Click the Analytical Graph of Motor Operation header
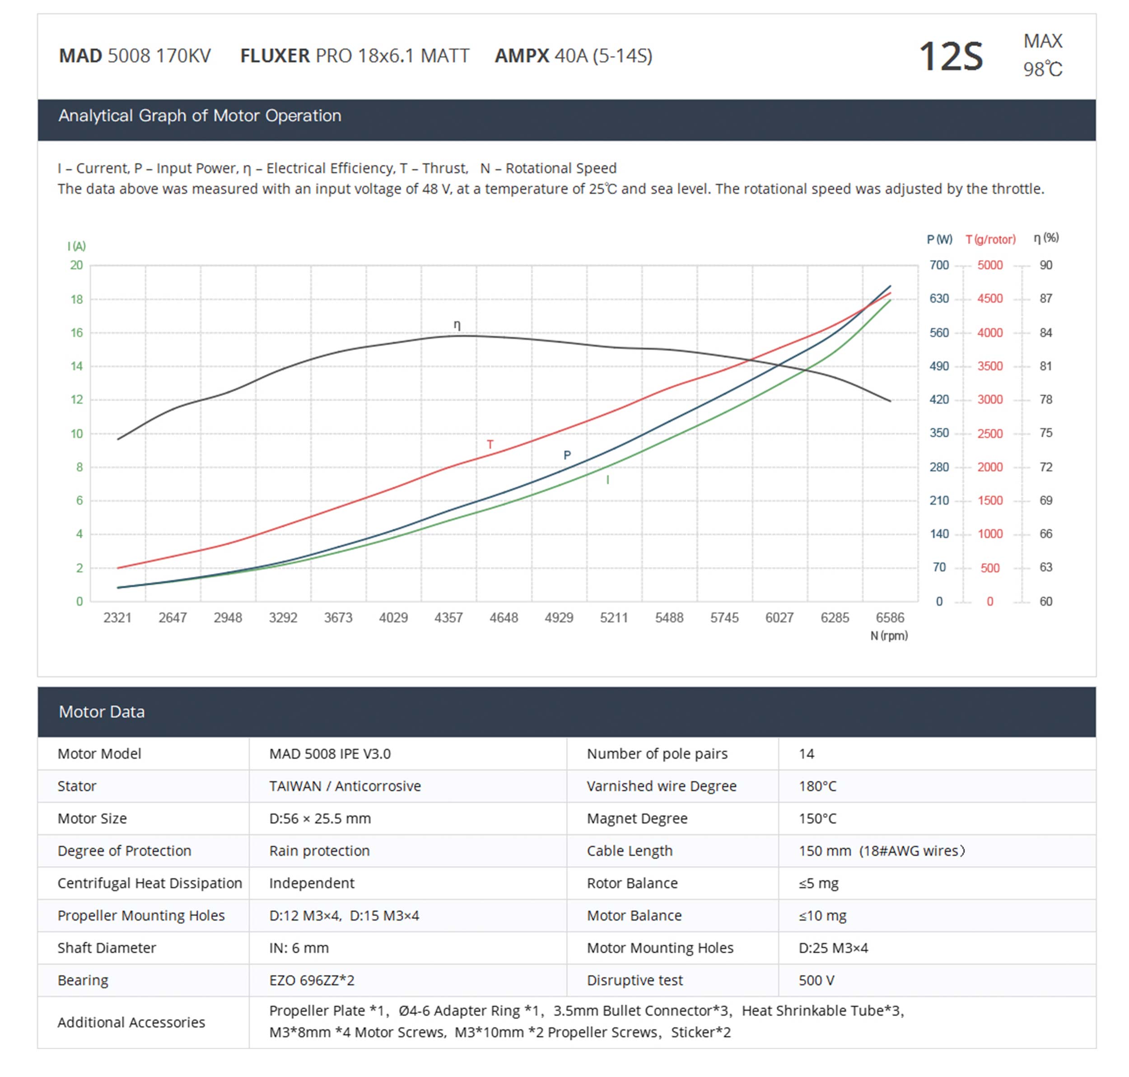The image size is (1129, 1077). [200, 116]
